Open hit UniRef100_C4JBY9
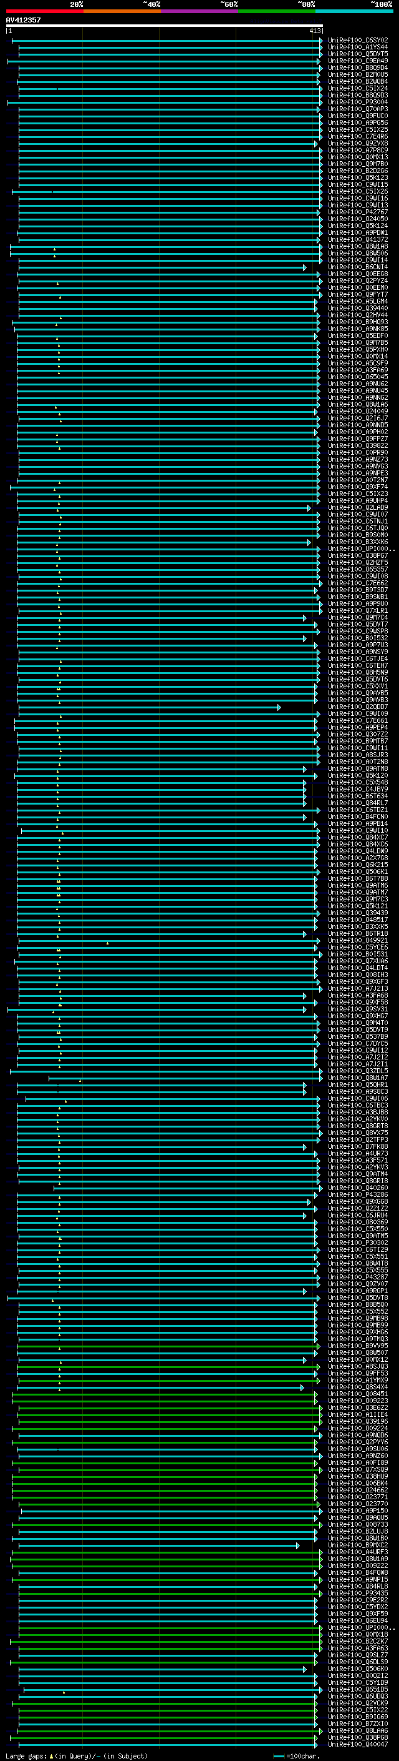The height and width of the screenshot is (1761, 399). coord(357,790)
